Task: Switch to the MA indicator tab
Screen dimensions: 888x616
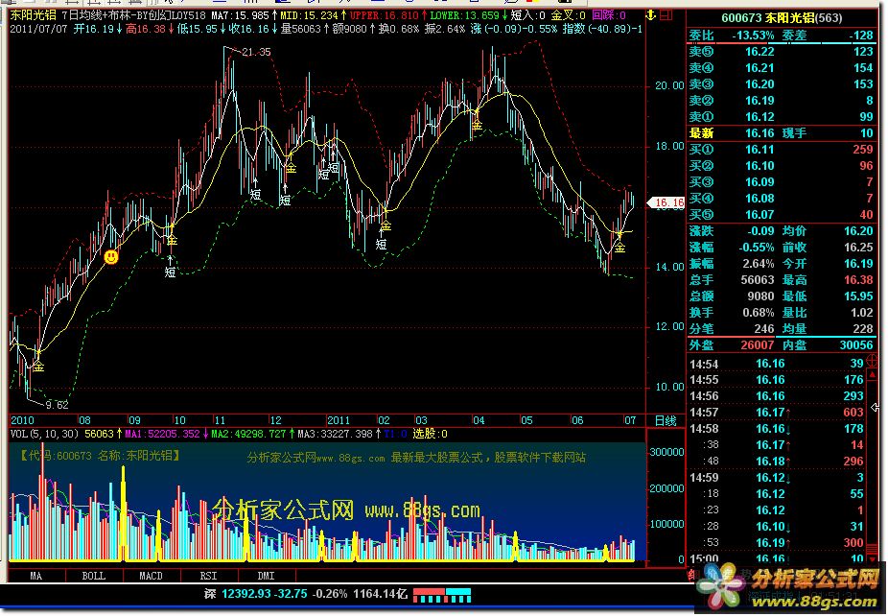Action: pos(35,576)
